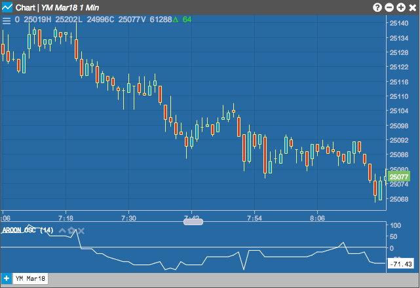Click the 7:54 time axis label
Image resolution: width=420 pixels, height=288 pixels.
point(254,218)
